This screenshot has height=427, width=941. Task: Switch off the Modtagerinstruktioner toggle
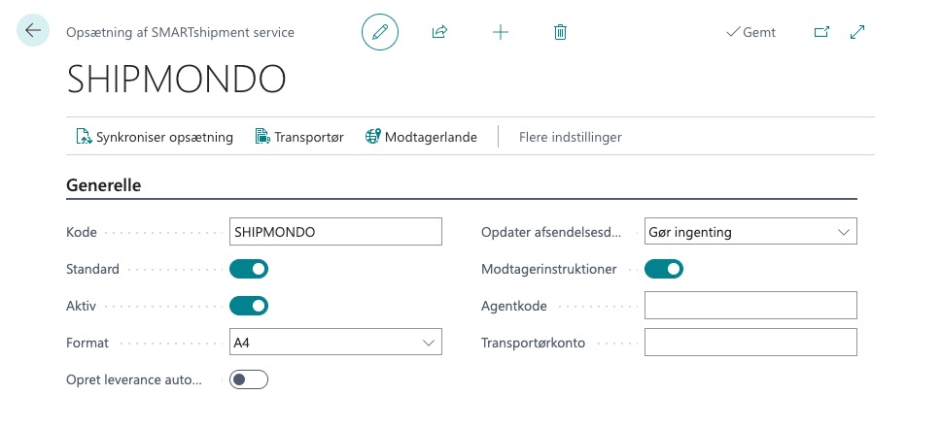pos(664,269)
